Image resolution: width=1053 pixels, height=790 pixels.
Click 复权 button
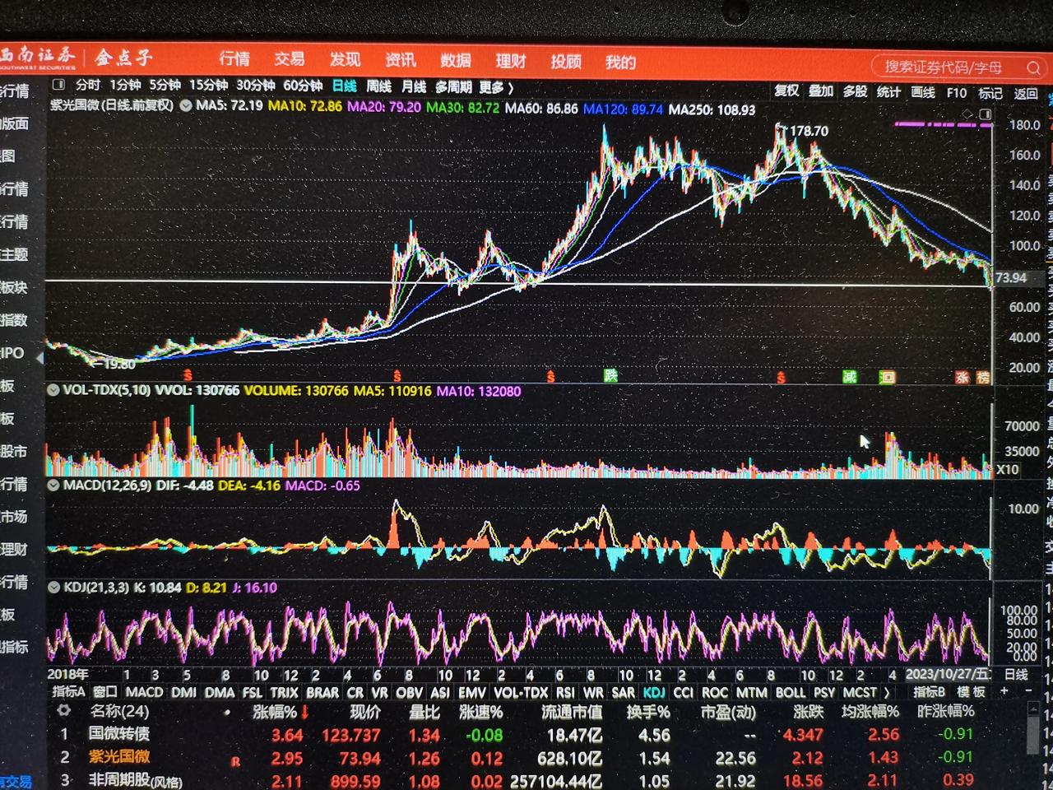[x=786, y=91]
